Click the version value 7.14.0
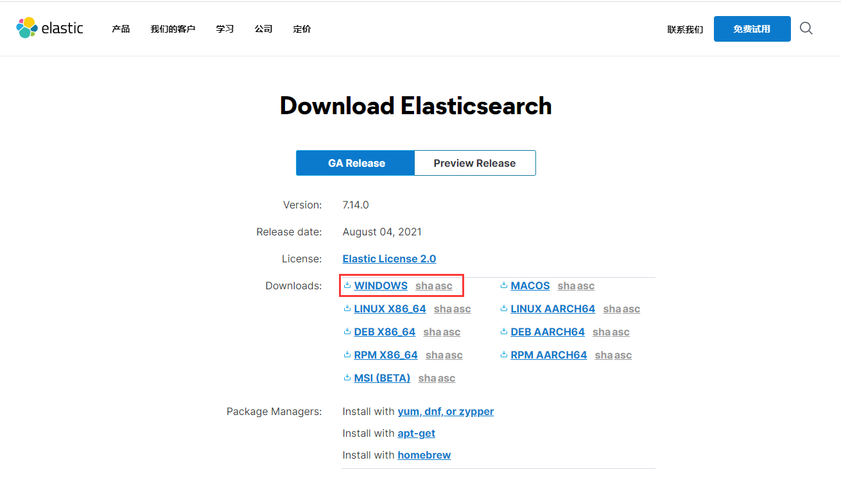This screenshot has height=483, width=841. click(x=356, y=205)
